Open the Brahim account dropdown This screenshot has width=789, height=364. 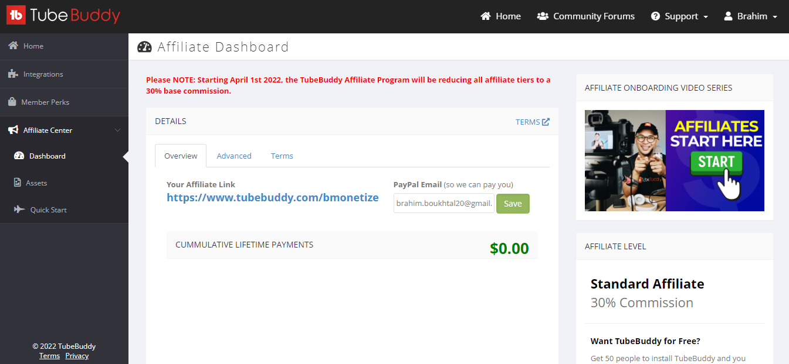[x=750, y=16]
